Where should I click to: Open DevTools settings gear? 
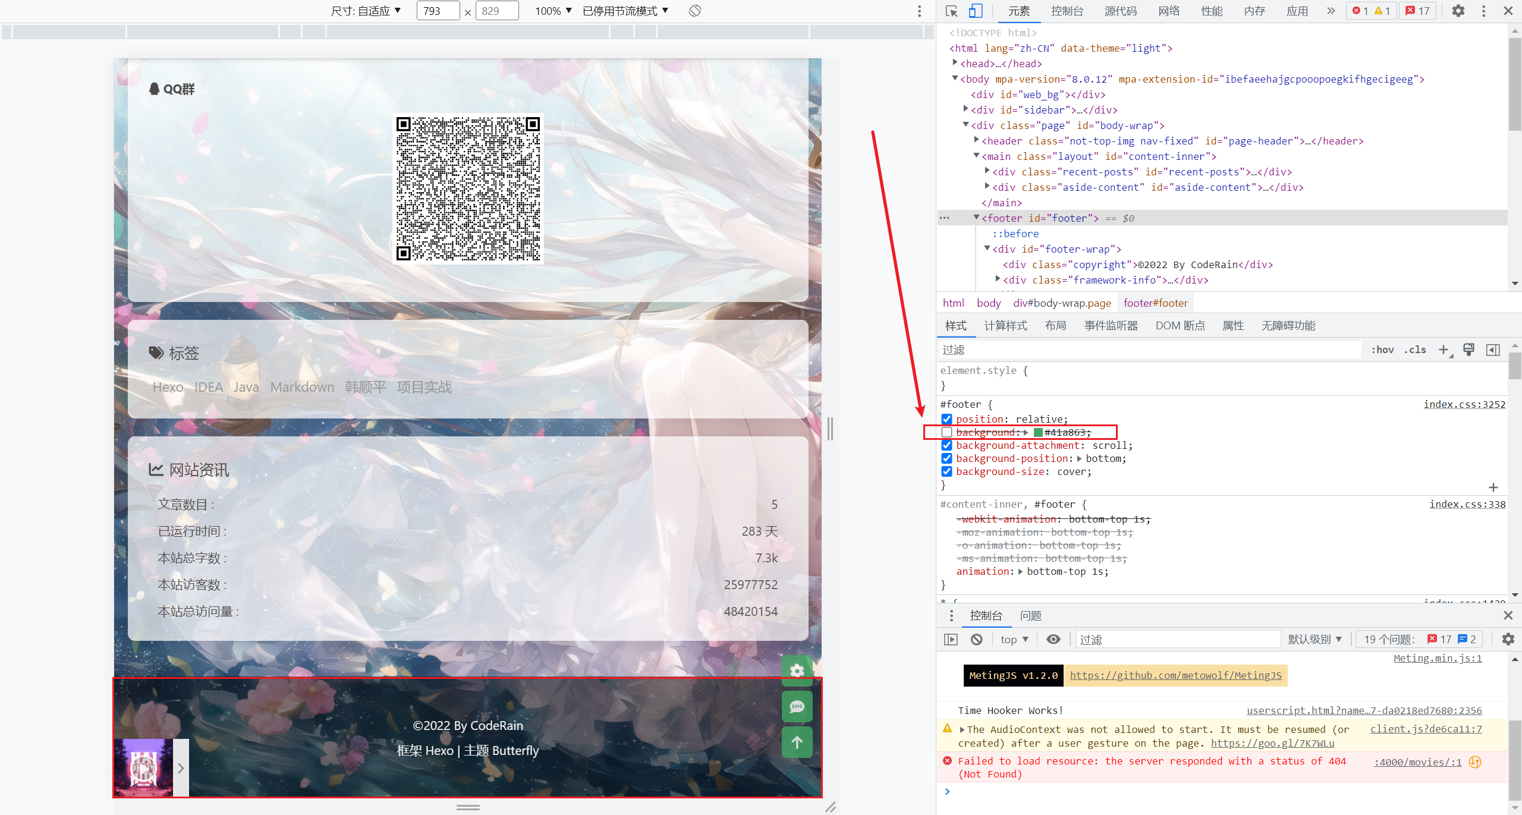(x=1458, y=11)
